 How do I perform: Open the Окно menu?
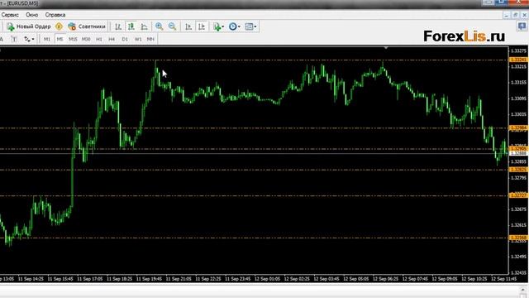32,15
